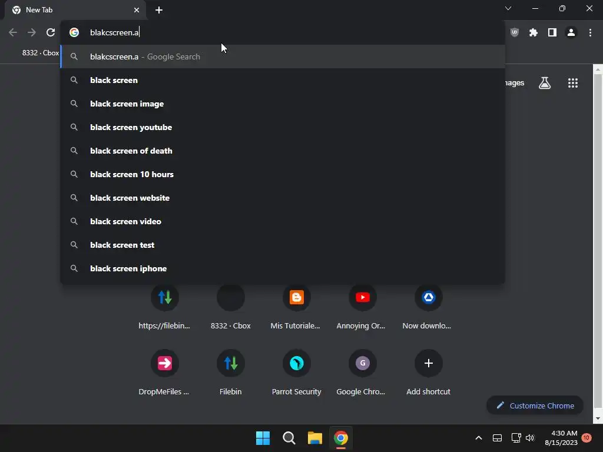The width and height of the screenshot is (603, 452).
Task: Choose the 'black screen website' suggestion
Action: point(283,198)
